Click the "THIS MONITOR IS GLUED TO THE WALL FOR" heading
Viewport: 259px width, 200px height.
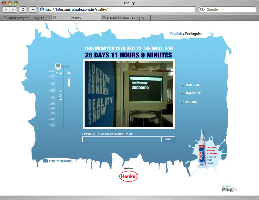pos(129,49)
